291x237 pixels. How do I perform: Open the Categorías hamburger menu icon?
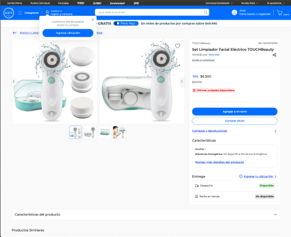pyautogui.click(x=20, y=13)
